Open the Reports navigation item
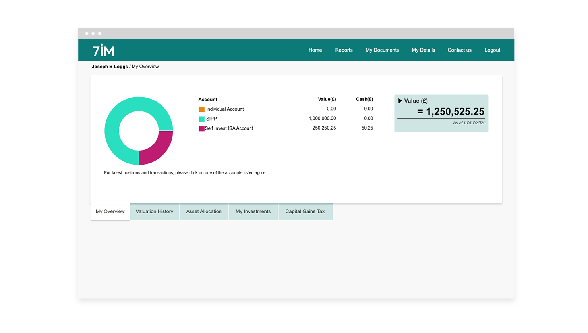The image size is (588, 333). click(x=344, y=50)
